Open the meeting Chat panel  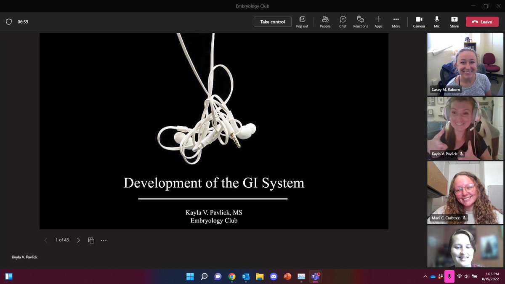click(343, 21)
